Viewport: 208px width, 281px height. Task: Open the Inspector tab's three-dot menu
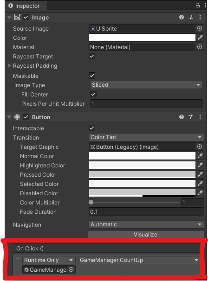pos(206,5)
